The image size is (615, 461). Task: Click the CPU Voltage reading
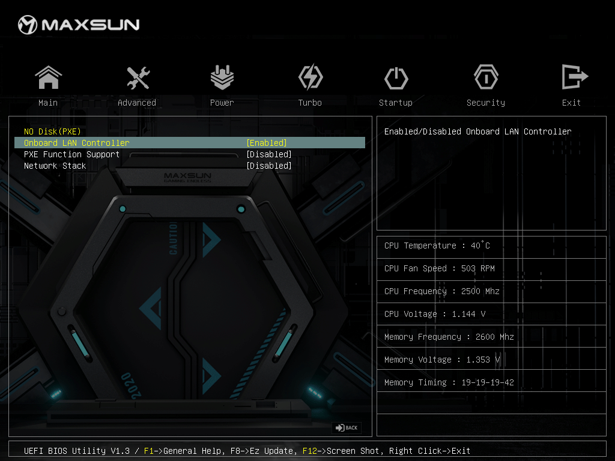click(x=435, y=314)
